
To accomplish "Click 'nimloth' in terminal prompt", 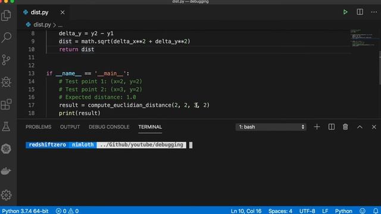I will click(83, 145).
